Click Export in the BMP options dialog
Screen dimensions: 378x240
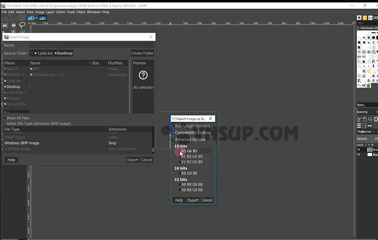pos(193,200)
